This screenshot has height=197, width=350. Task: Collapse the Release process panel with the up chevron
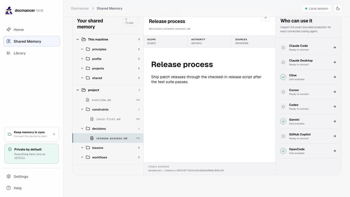coord(266,18)
